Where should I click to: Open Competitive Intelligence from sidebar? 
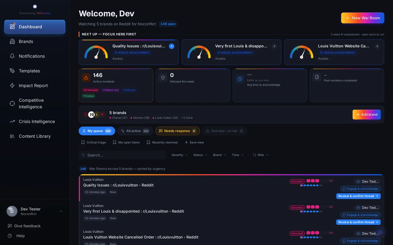tap(31, 103)
